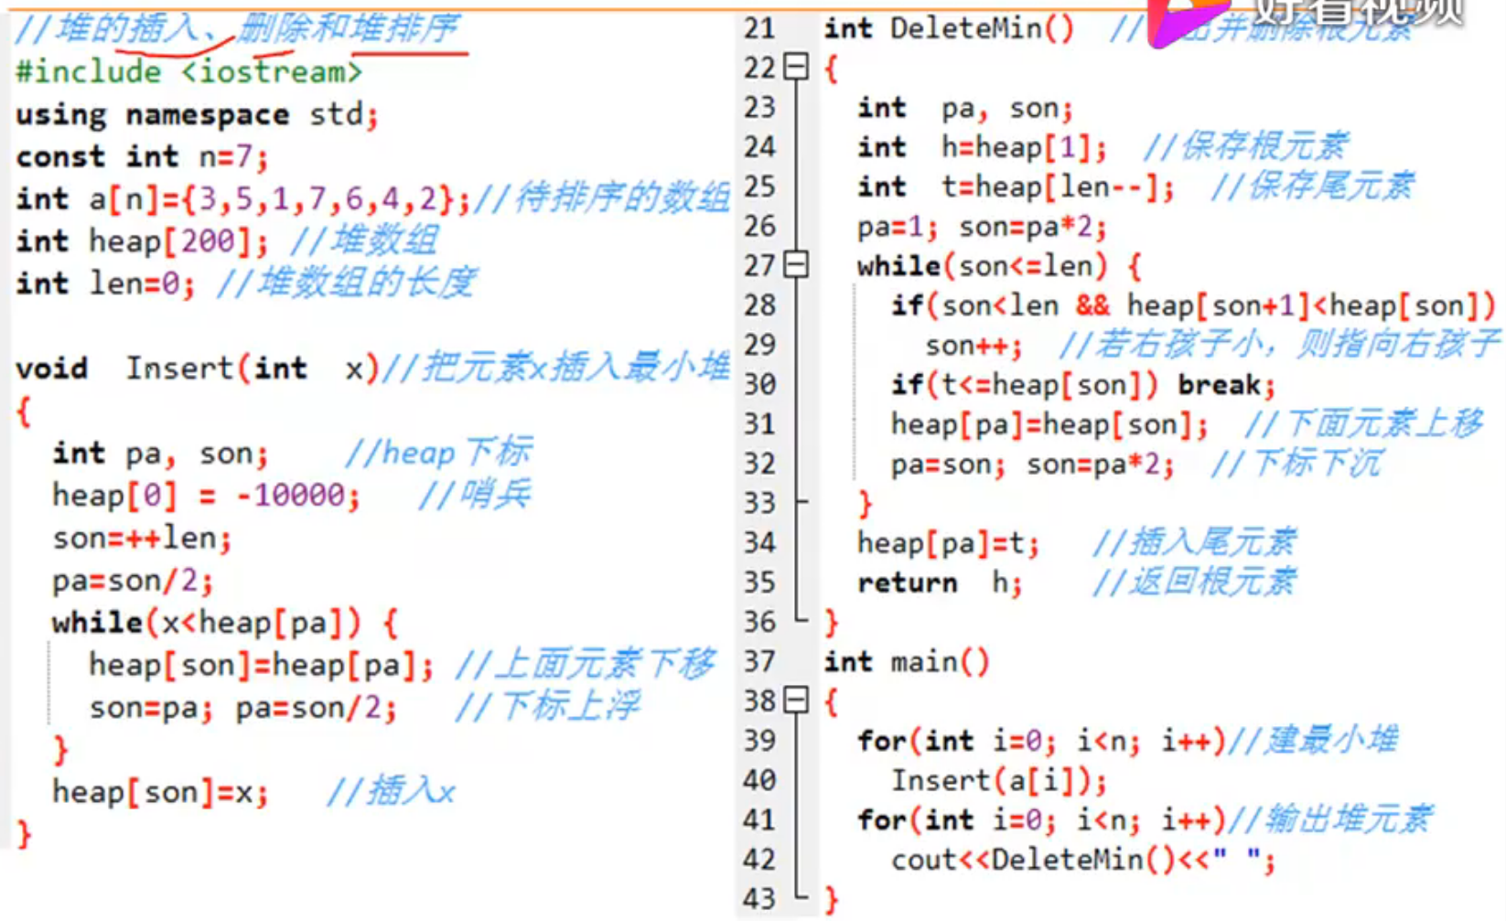The image size is (1506, 921).
Task: Click the int len=0; declaration
Action: pos(105,283)
